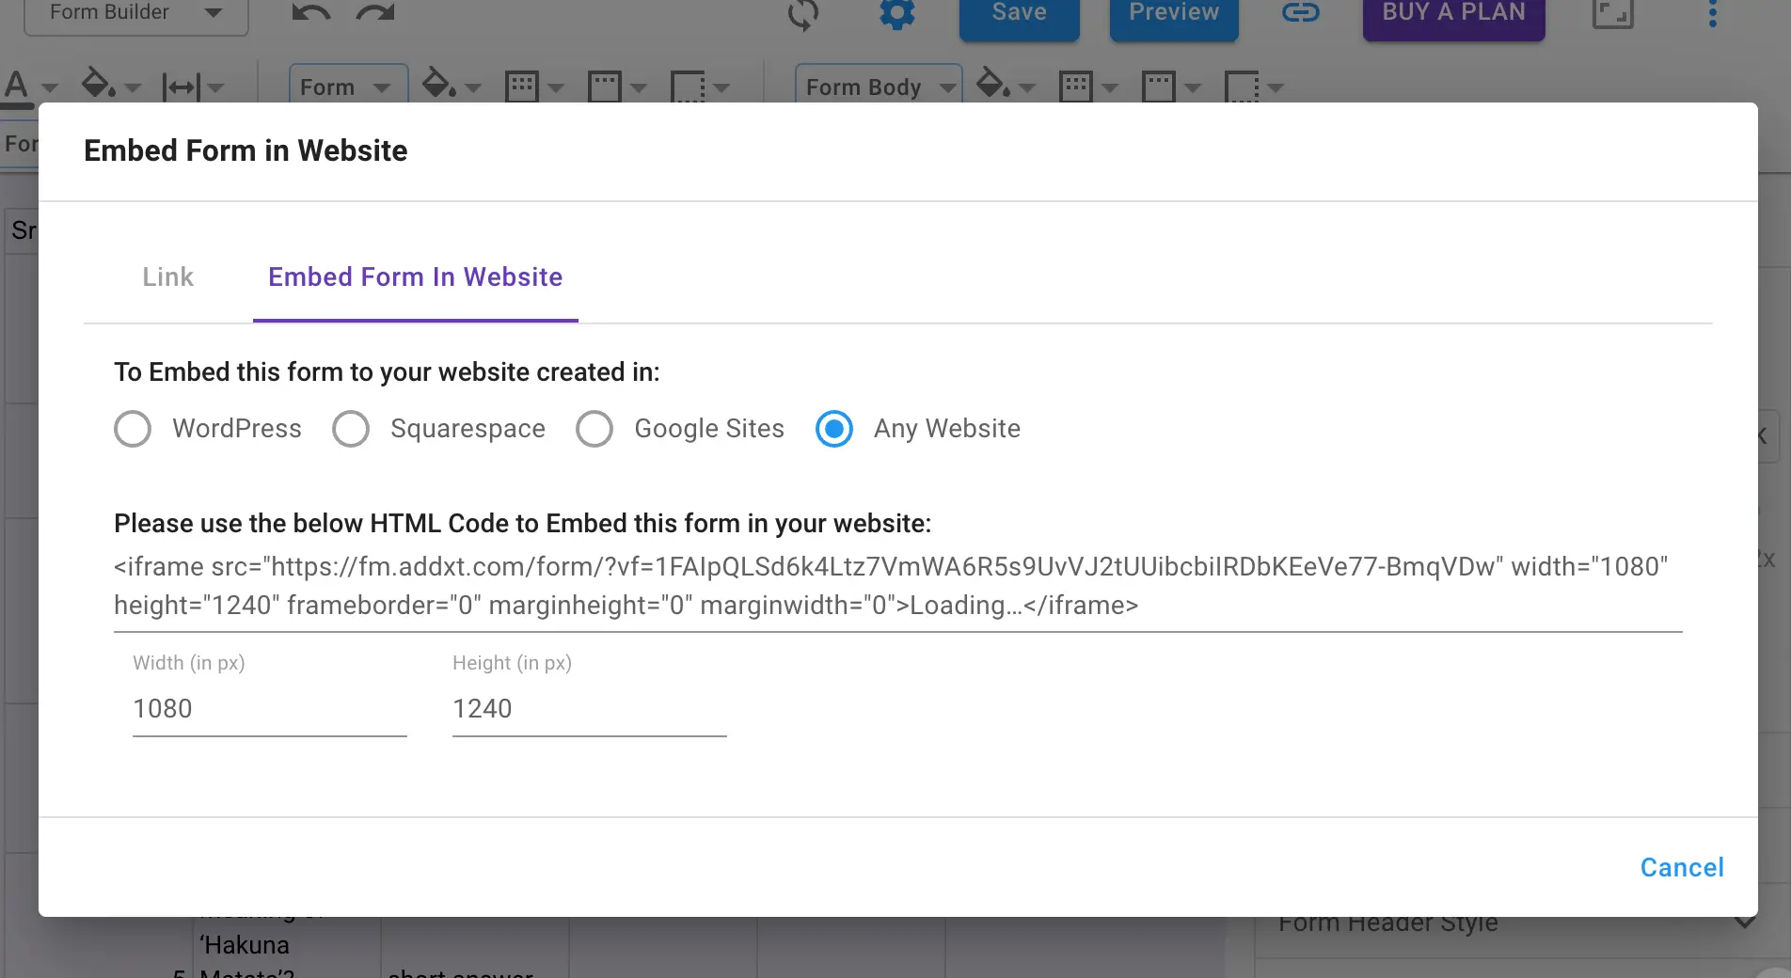This screenshot has width=1791, height=978.
Task: Select the Embed Form In Website tab
Action: pyautogui.click(x=415, y=276)
